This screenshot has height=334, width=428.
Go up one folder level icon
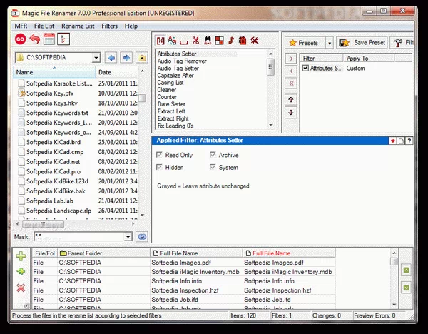click(x=142, y=58)
